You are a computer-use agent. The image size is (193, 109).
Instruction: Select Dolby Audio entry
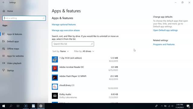pyautogui.click(x=85, y=96)
